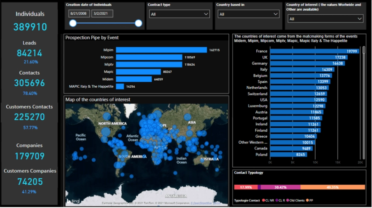Select the MAPIC Italy & The Happetite bar
The width and height of the screenshot is (372, 208).
coord(120,86)
